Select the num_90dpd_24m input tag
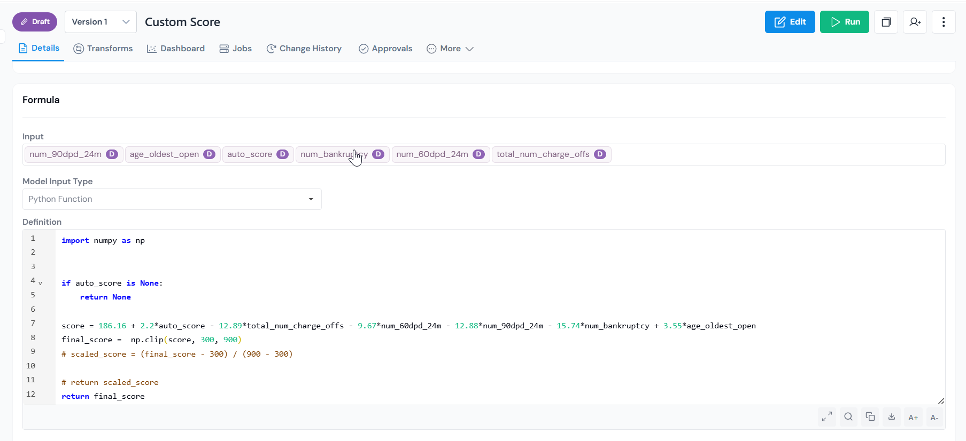 (73, 154)
